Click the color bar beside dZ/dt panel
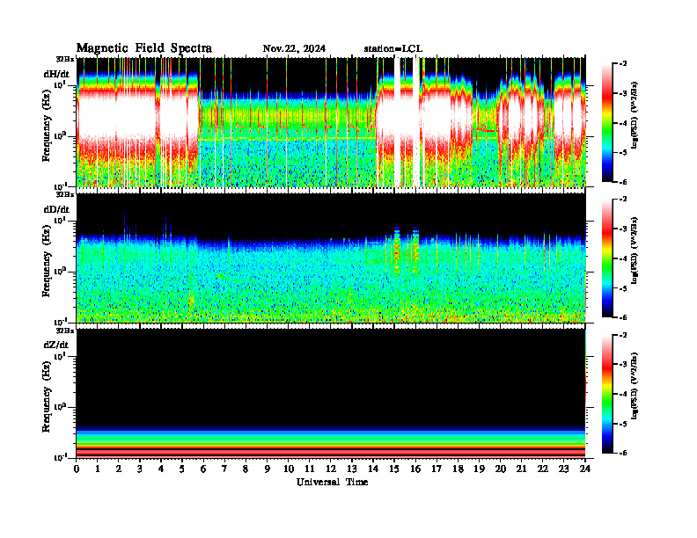The width and height of the screenshot is (697, 538). pos(607,394)
